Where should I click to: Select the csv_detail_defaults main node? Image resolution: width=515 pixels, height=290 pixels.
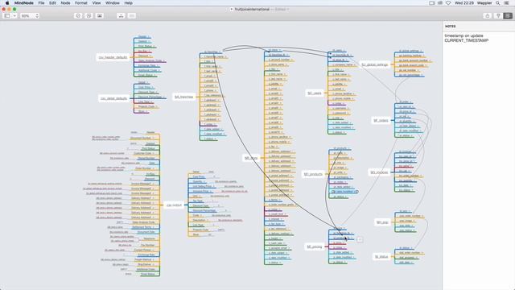coord(113,98)
